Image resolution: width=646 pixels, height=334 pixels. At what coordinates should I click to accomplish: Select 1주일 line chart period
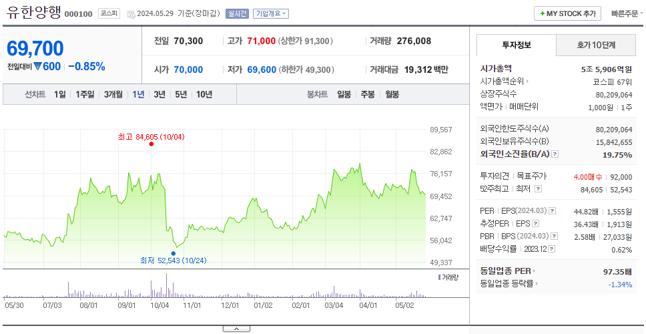[x=85, y=94]
